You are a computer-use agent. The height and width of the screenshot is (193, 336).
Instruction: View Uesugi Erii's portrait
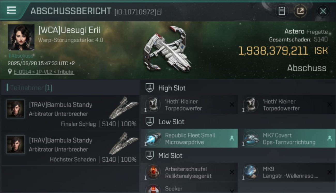(x=21, y=37)
